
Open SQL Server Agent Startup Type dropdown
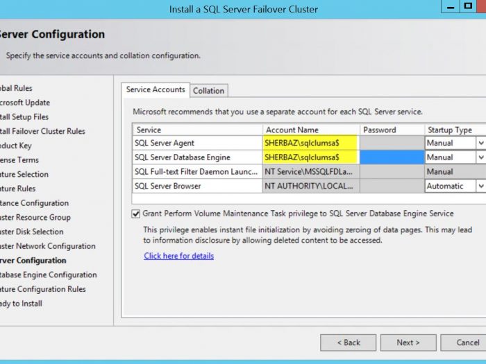click(480, 143)
